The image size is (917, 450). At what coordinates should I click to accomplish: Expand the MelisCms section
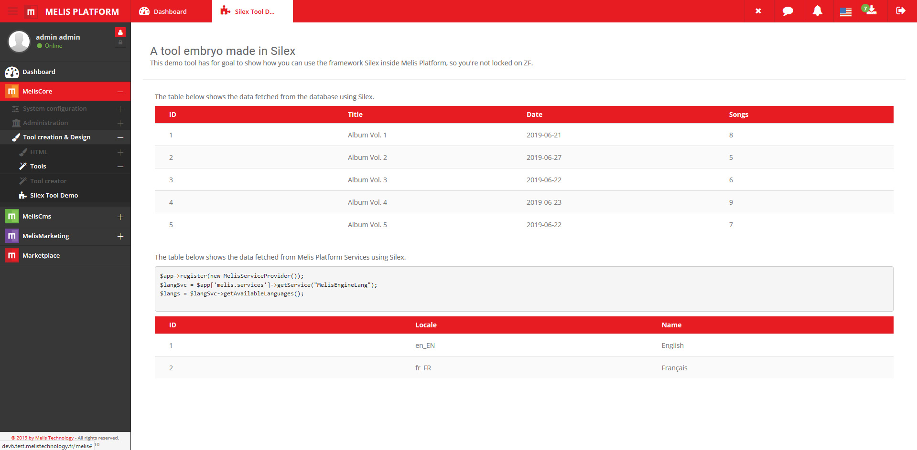(x=120, y=217)
